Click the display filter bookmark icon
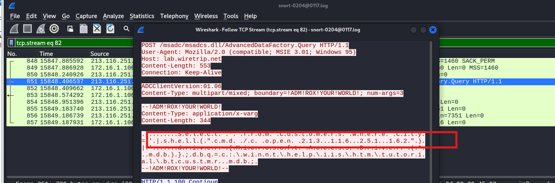 [12, 43]
